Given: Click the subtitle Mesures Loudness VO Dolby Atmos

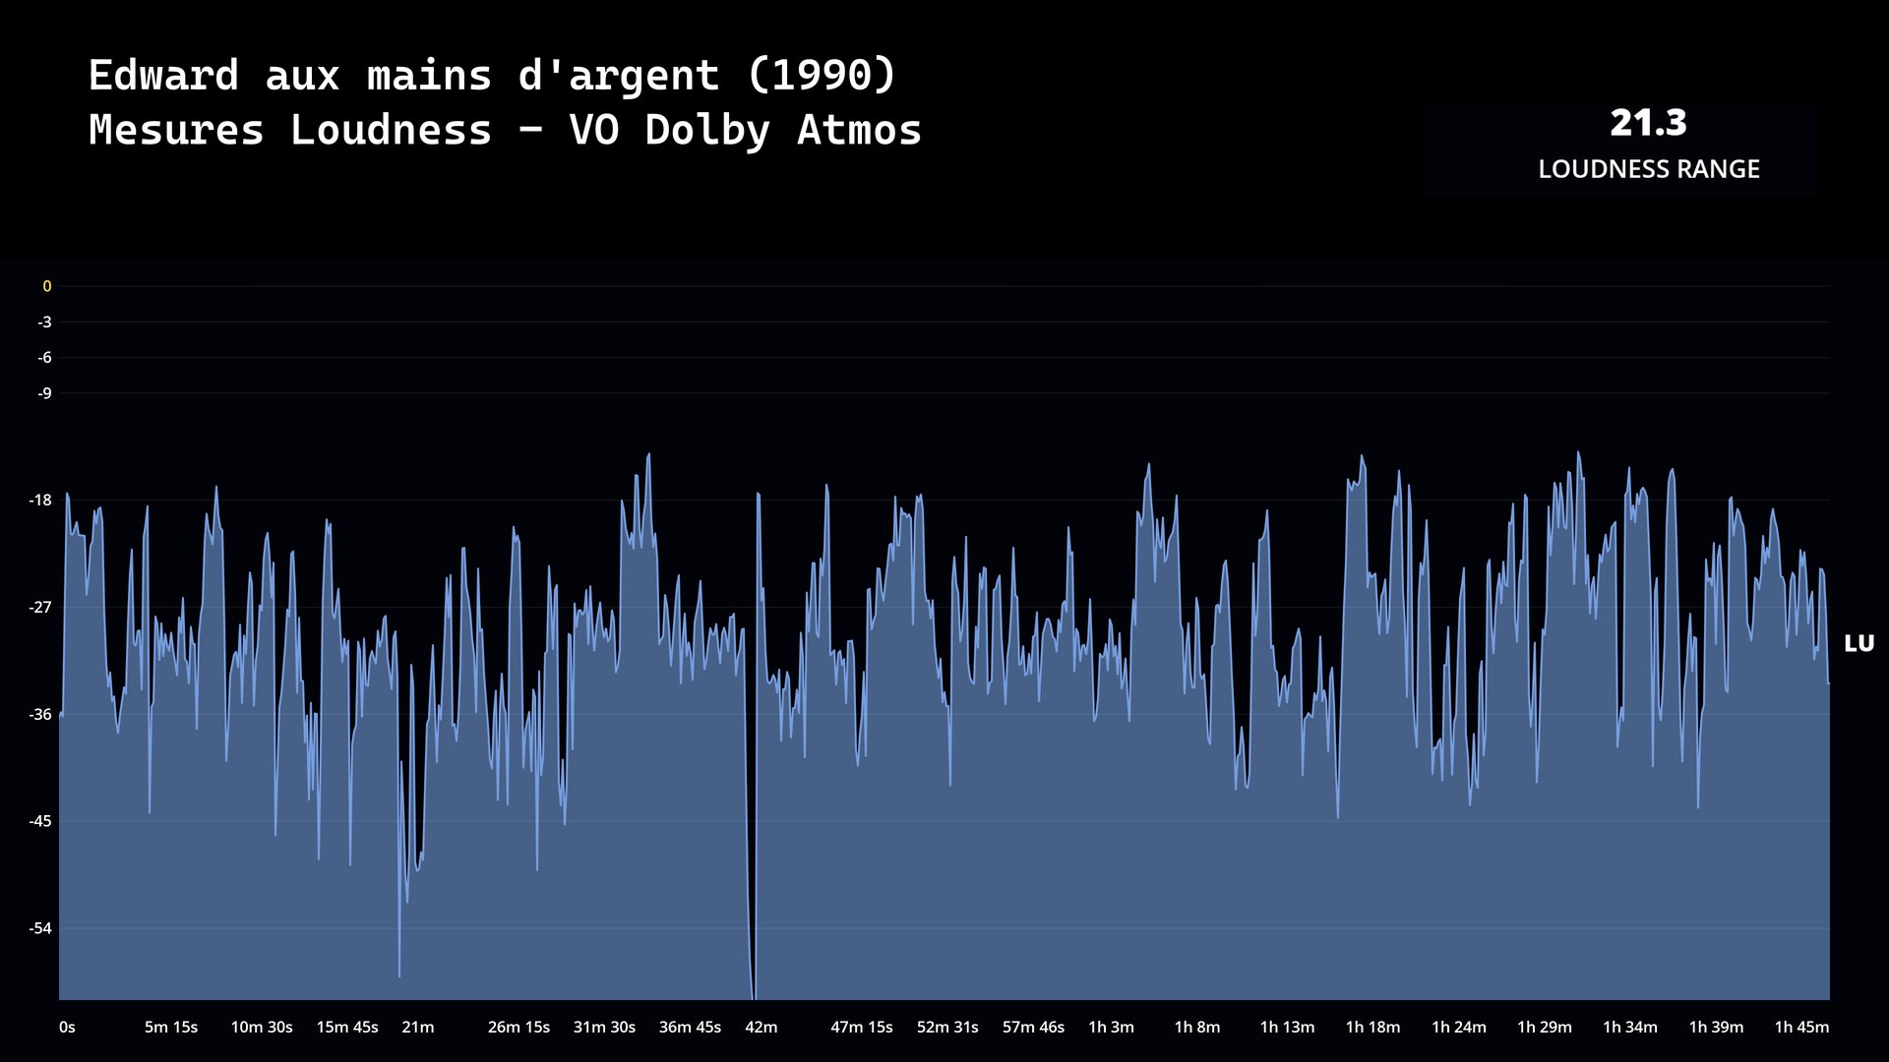Looking at the screenshot, I should (x=505, y=130).
